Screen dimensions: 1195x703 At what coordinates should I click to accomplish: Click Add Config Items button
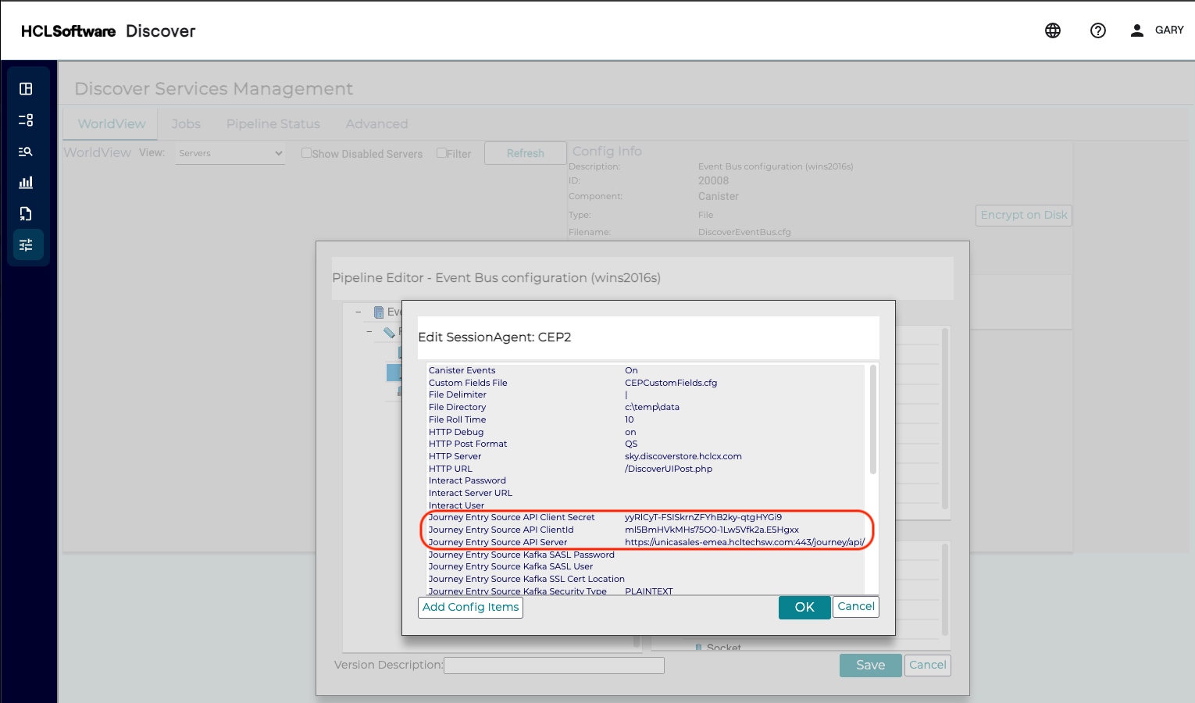[471, 607]
